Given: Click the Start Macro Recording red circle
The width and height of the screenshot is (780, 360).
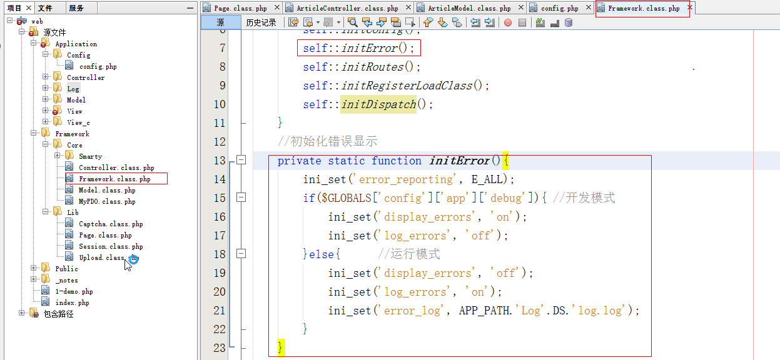Looking at the screenshot, I should tap(507, 22).
